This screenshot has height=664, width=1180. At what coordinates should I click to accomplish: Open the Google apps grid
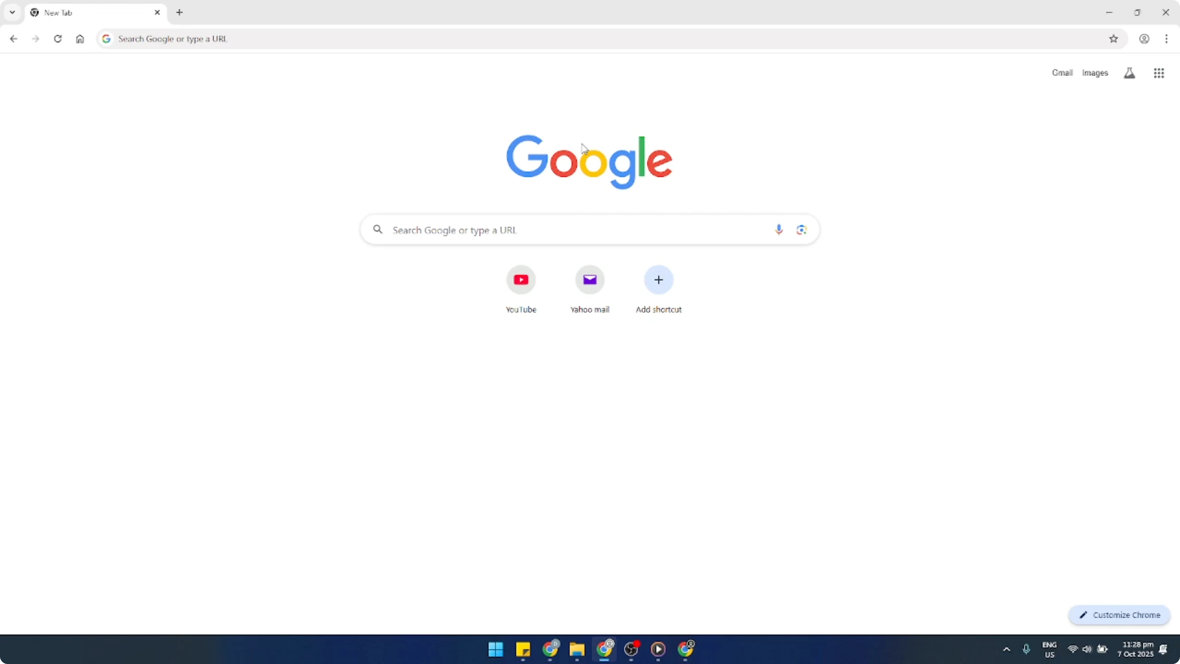1159,73
